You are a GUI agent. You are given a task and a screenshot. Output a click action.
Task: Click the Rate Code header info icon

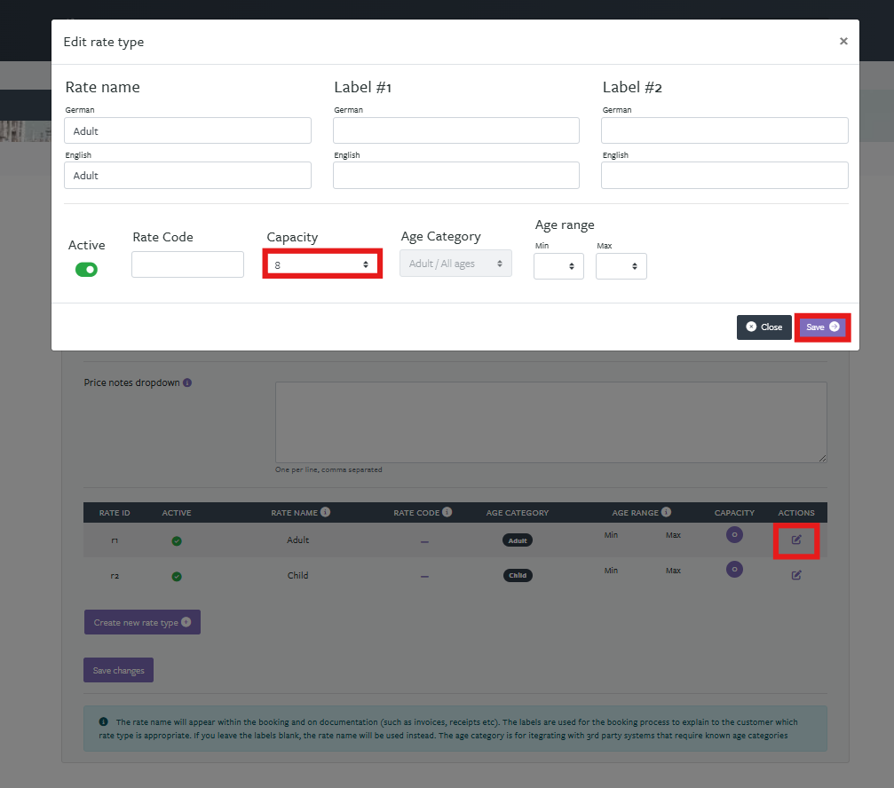(447, 512)
